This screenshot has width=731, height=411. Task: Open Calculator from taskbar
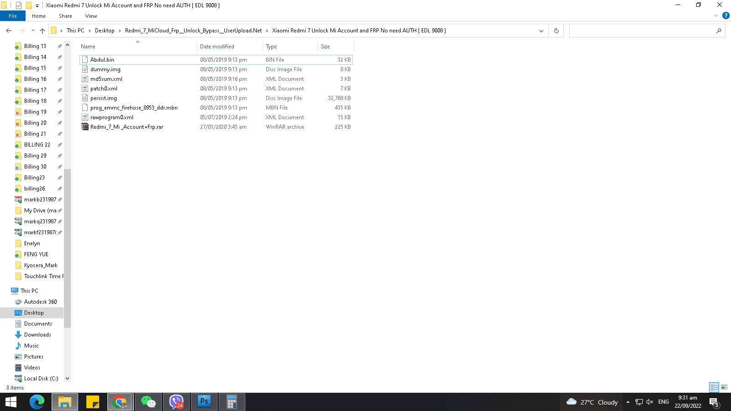tap(232, 402)
